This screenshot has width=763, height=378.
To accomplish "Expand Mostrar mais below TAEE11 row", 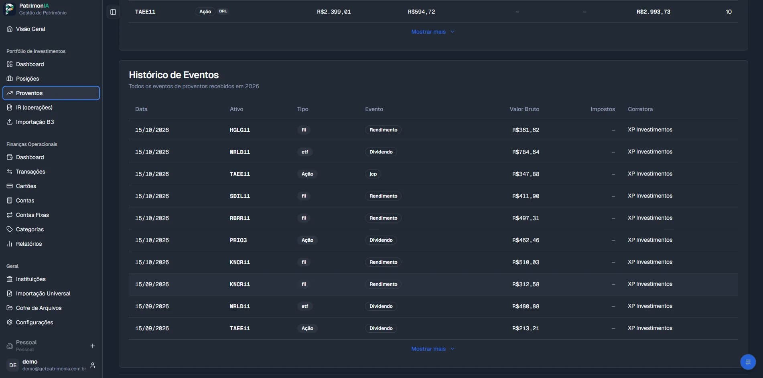I will click(x=433, y=32).
